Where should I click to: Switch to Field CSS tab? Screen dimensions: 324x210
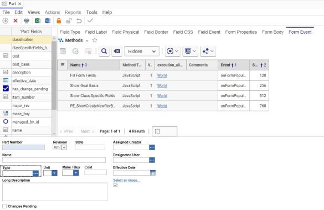coord(183,32)
